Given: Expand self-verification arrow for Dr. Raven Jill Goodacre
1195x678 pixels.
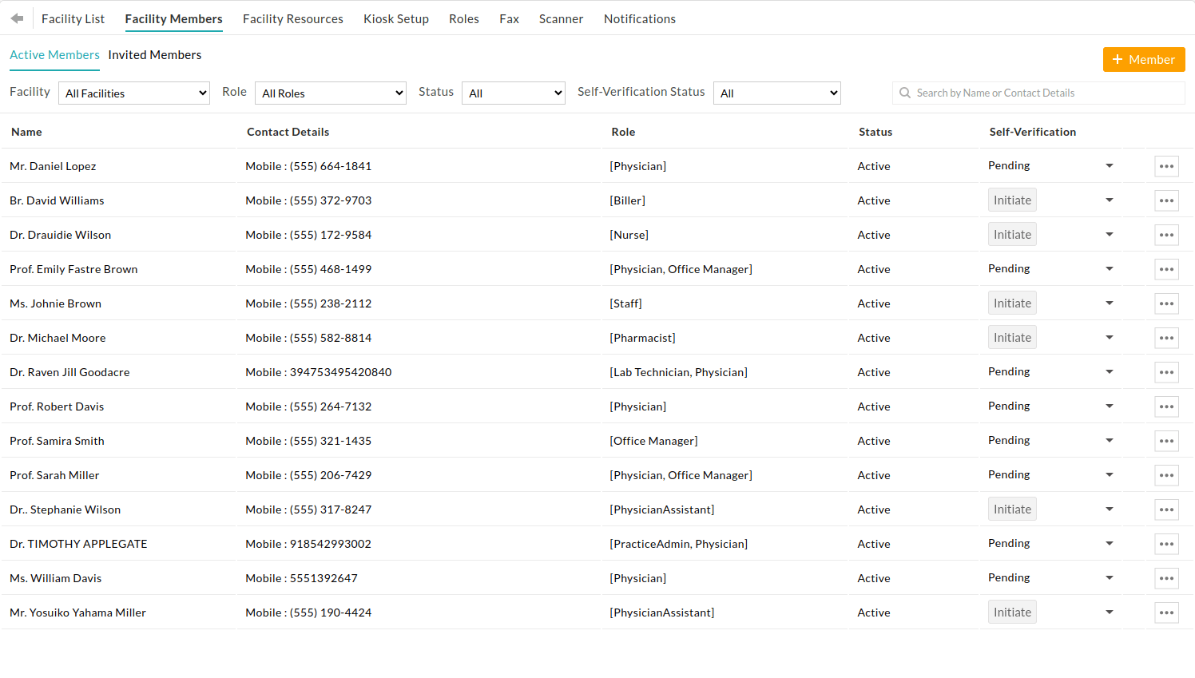Looking at the screenshot, I should pyautogui.click(x=1109, y=372).
